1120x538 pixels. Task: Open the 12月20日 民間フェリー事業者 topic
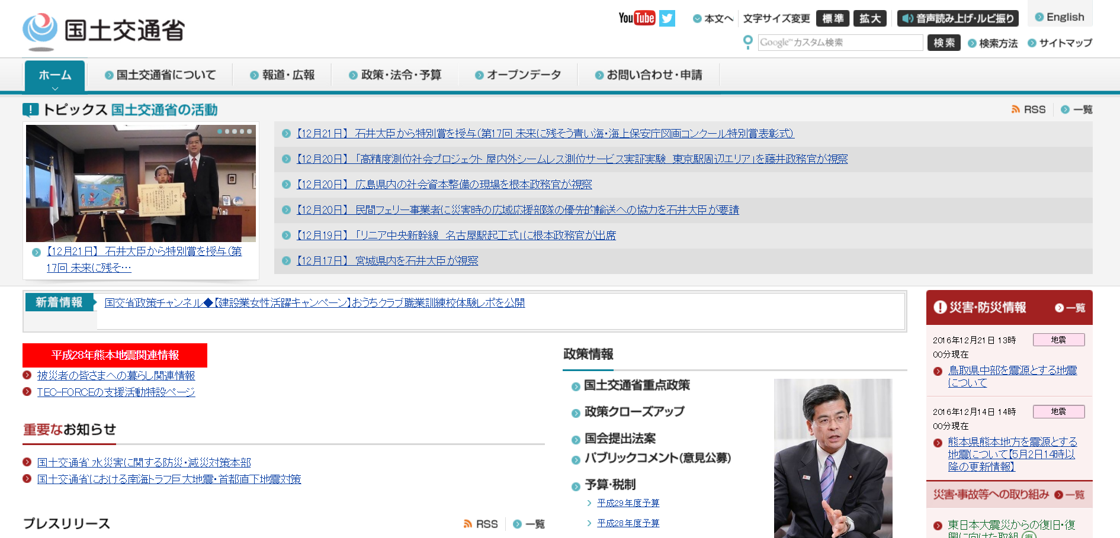click(x=518, y=210)
